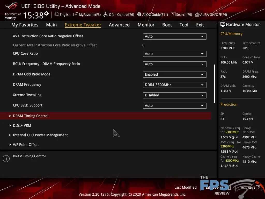This screenshot has width=265, height=199.
Task: Open the Monitor tab
Action: tap(146, 25)
